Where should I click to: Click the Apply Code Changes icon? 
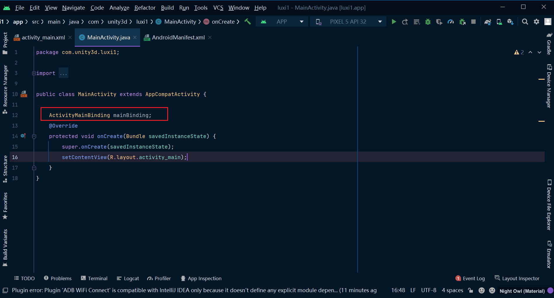point(417,22)
